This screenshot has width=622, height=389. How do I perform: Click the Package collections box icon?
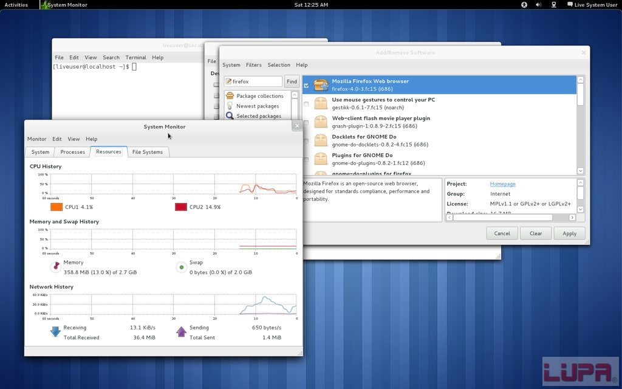[x=230, y=95]
